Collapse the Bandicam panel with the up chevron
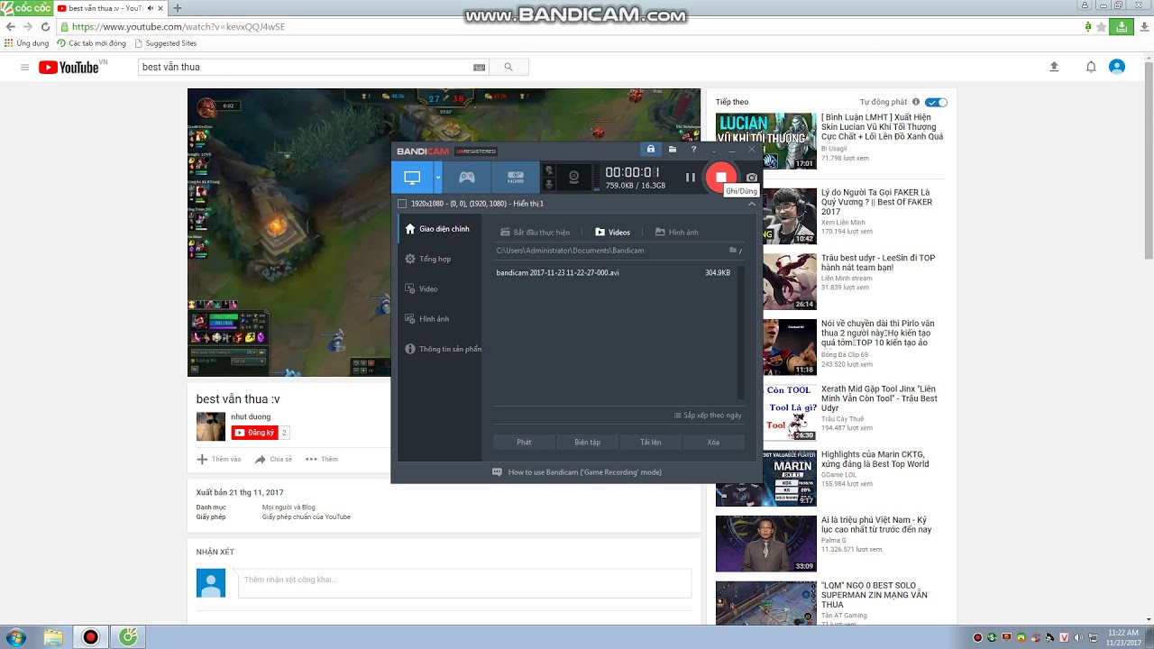Screen dimensions: 1154x649 coord(751,204)
